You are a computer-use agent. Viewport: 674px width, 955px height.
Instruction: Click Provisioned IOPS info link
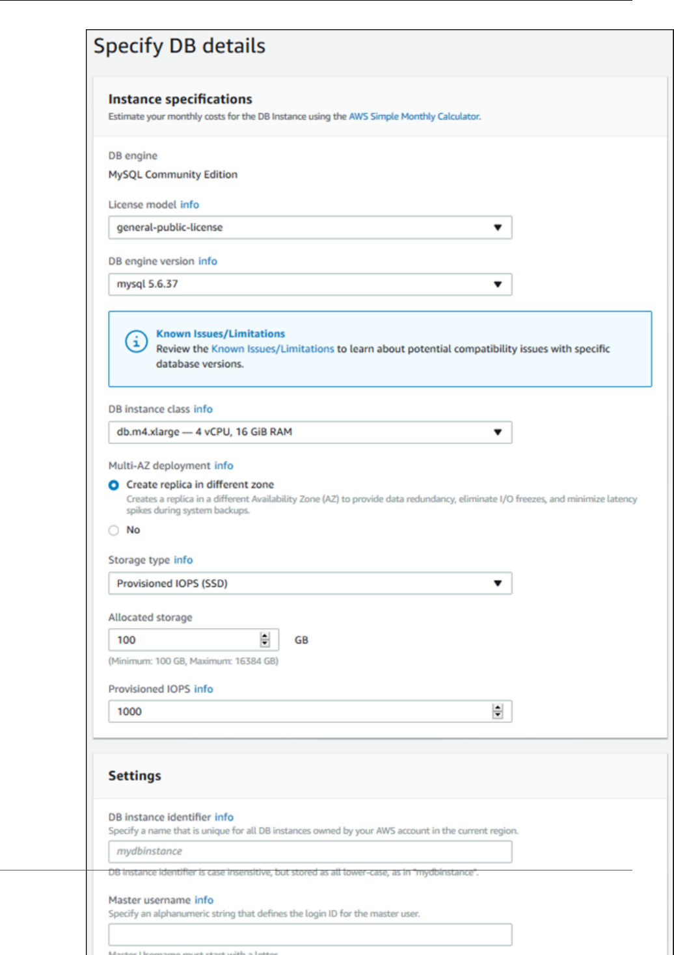(204, 689)
